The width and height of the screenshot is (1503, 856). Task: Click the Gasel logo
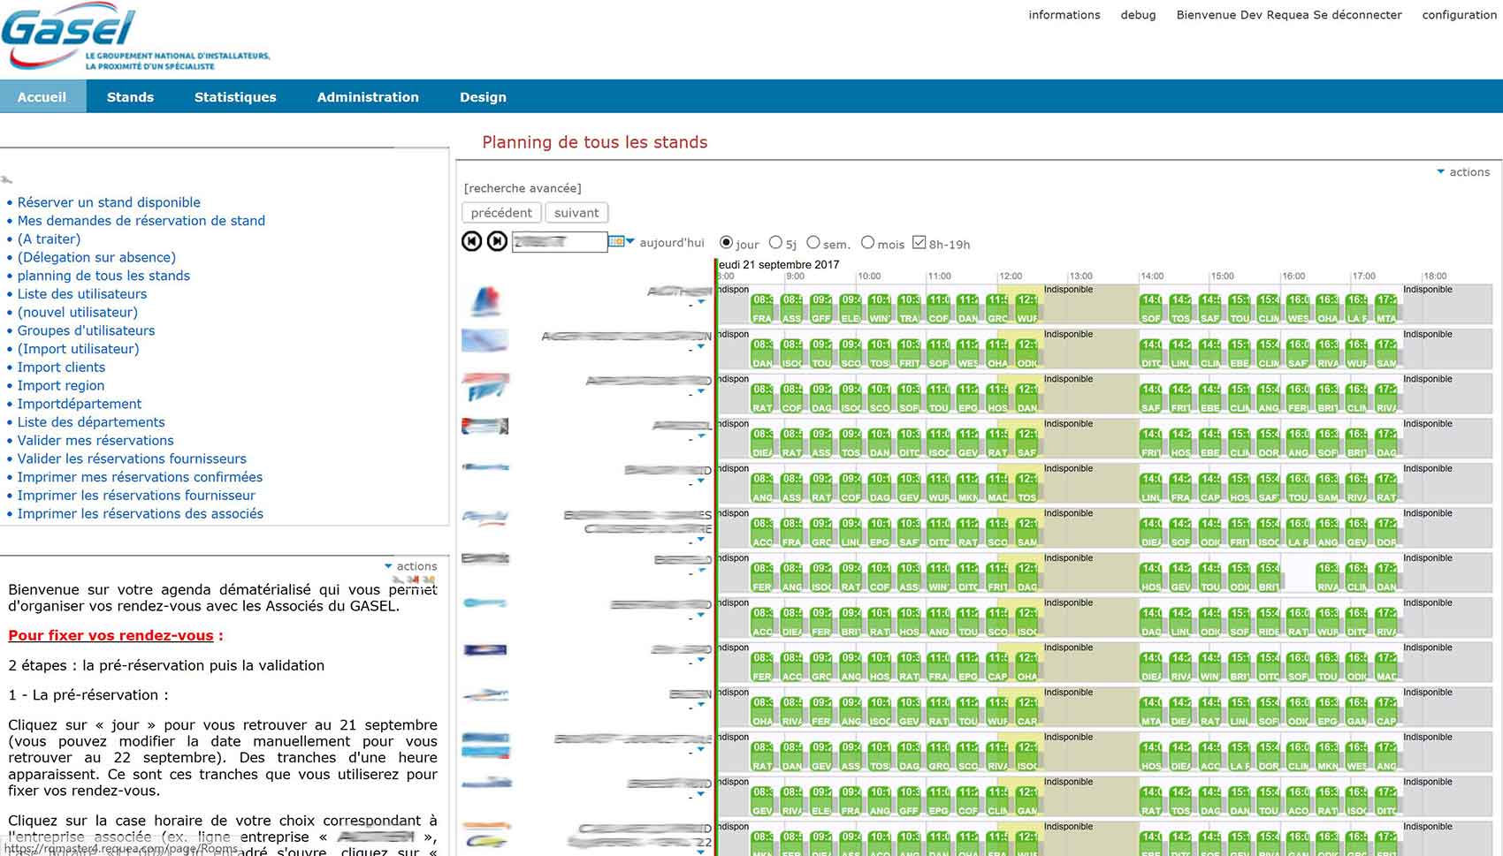136,38
